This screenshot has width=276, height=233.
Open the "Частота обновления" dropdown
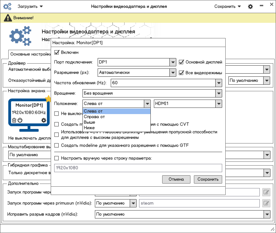pos(218,83)
